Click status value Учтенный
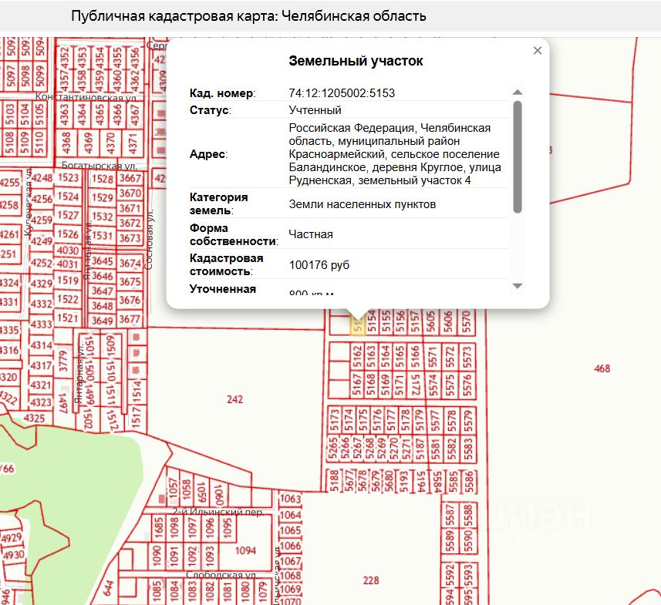The height and width of the screenshot is (605, 661). pyautogui.click(x=315, y=110)
